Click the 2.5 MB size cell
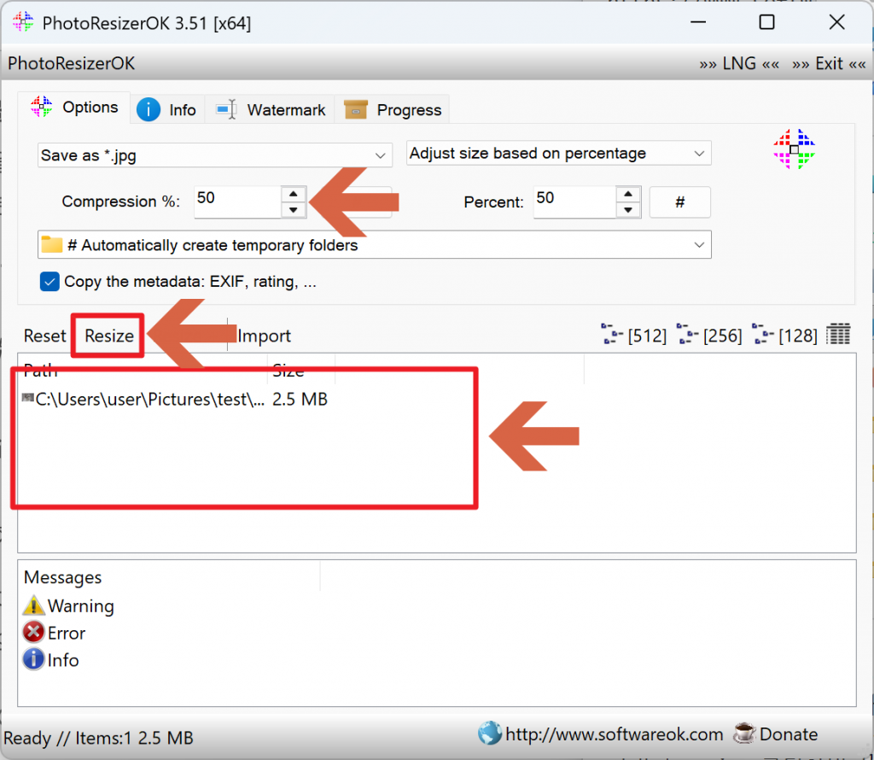874x760 pixels. [300, 400]
